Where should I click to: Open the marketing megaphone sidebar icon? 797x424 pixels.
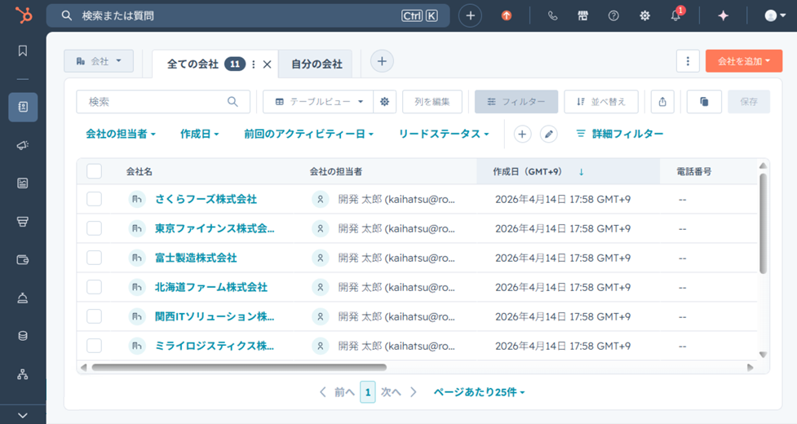[x=23, y=145]
